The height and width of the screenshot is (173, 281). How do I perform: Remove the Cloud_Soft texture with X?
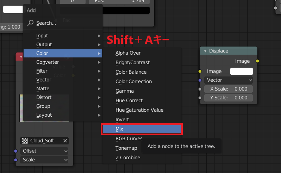pyautogui.click(x=65, y=141)
